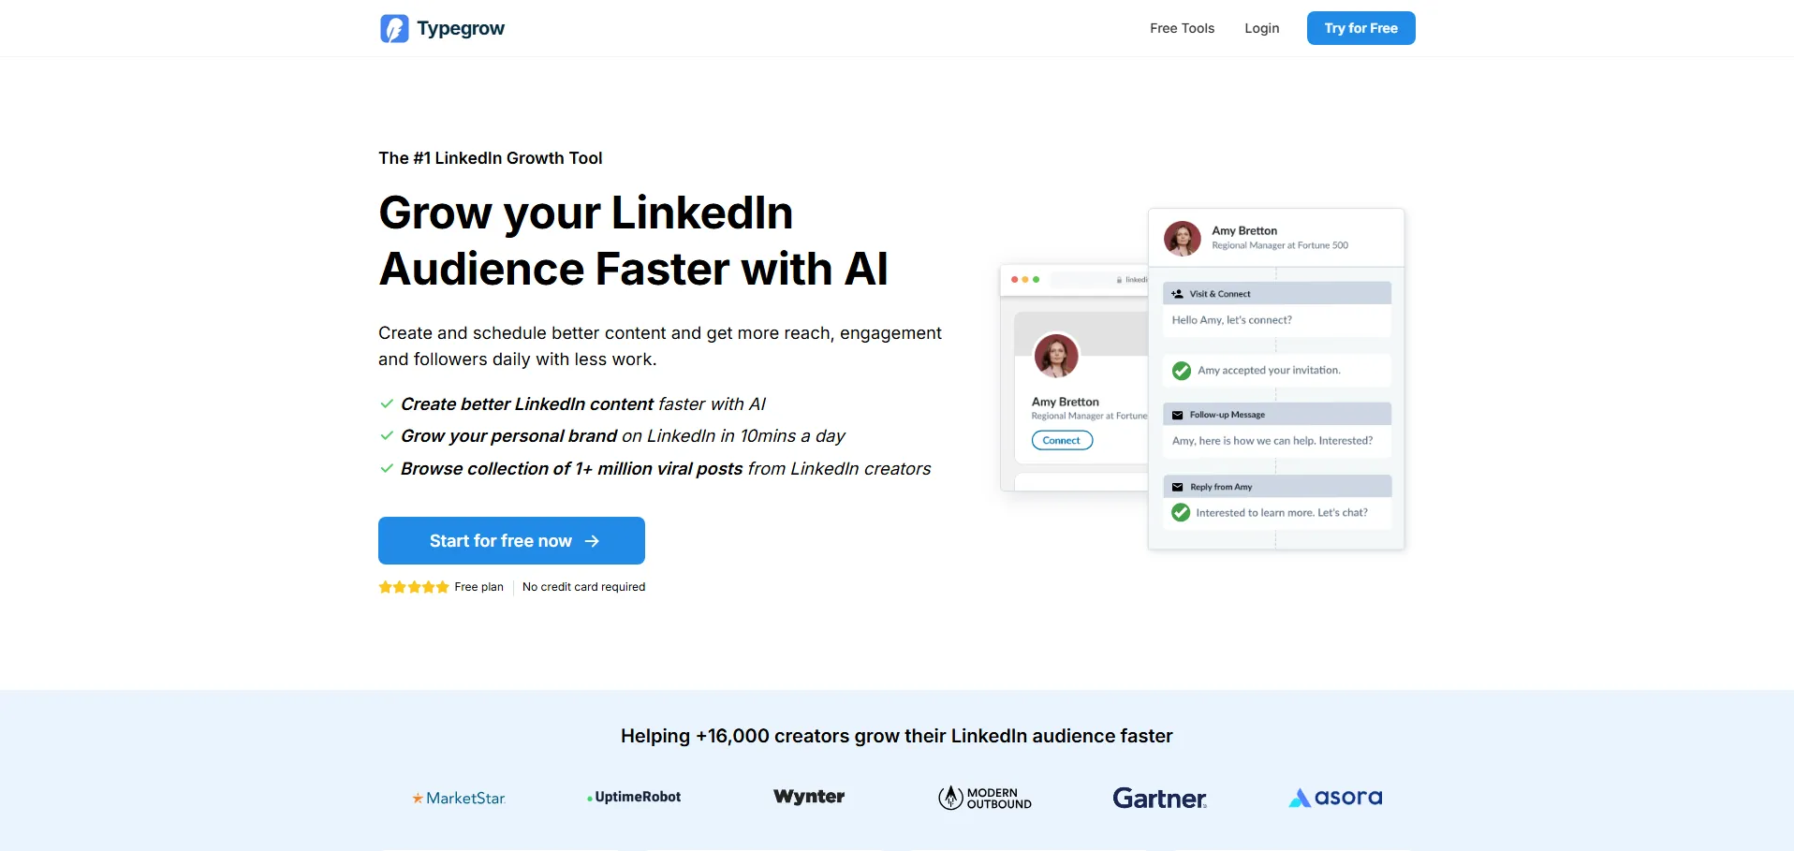Click the Follow-up Message envelope icon
The image size is (1794, 851).
pos(1177,415)
